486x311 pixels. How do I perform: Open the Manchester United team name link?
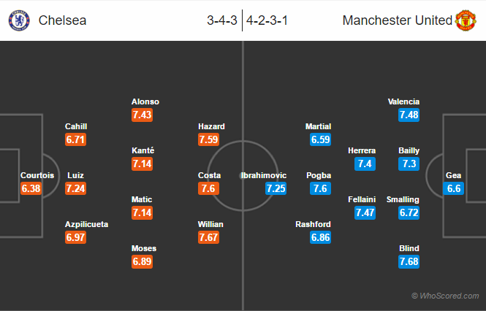pos(398,20)
